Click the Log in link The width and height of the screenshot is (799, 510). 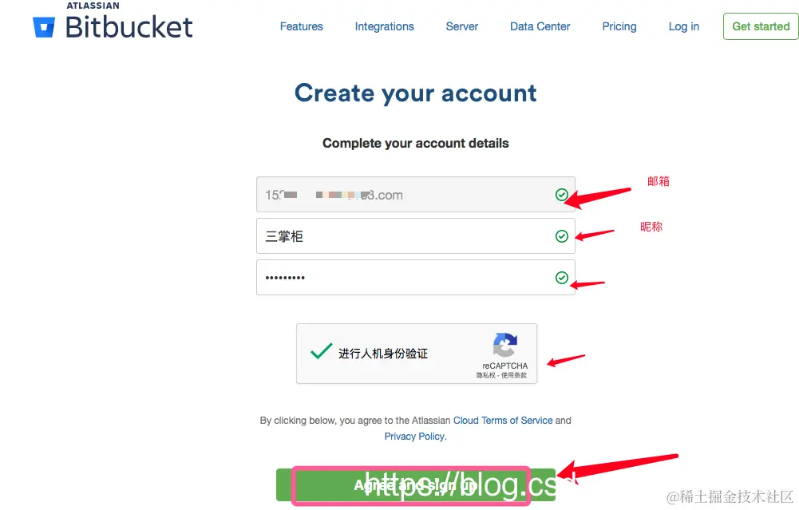[684, 26]
